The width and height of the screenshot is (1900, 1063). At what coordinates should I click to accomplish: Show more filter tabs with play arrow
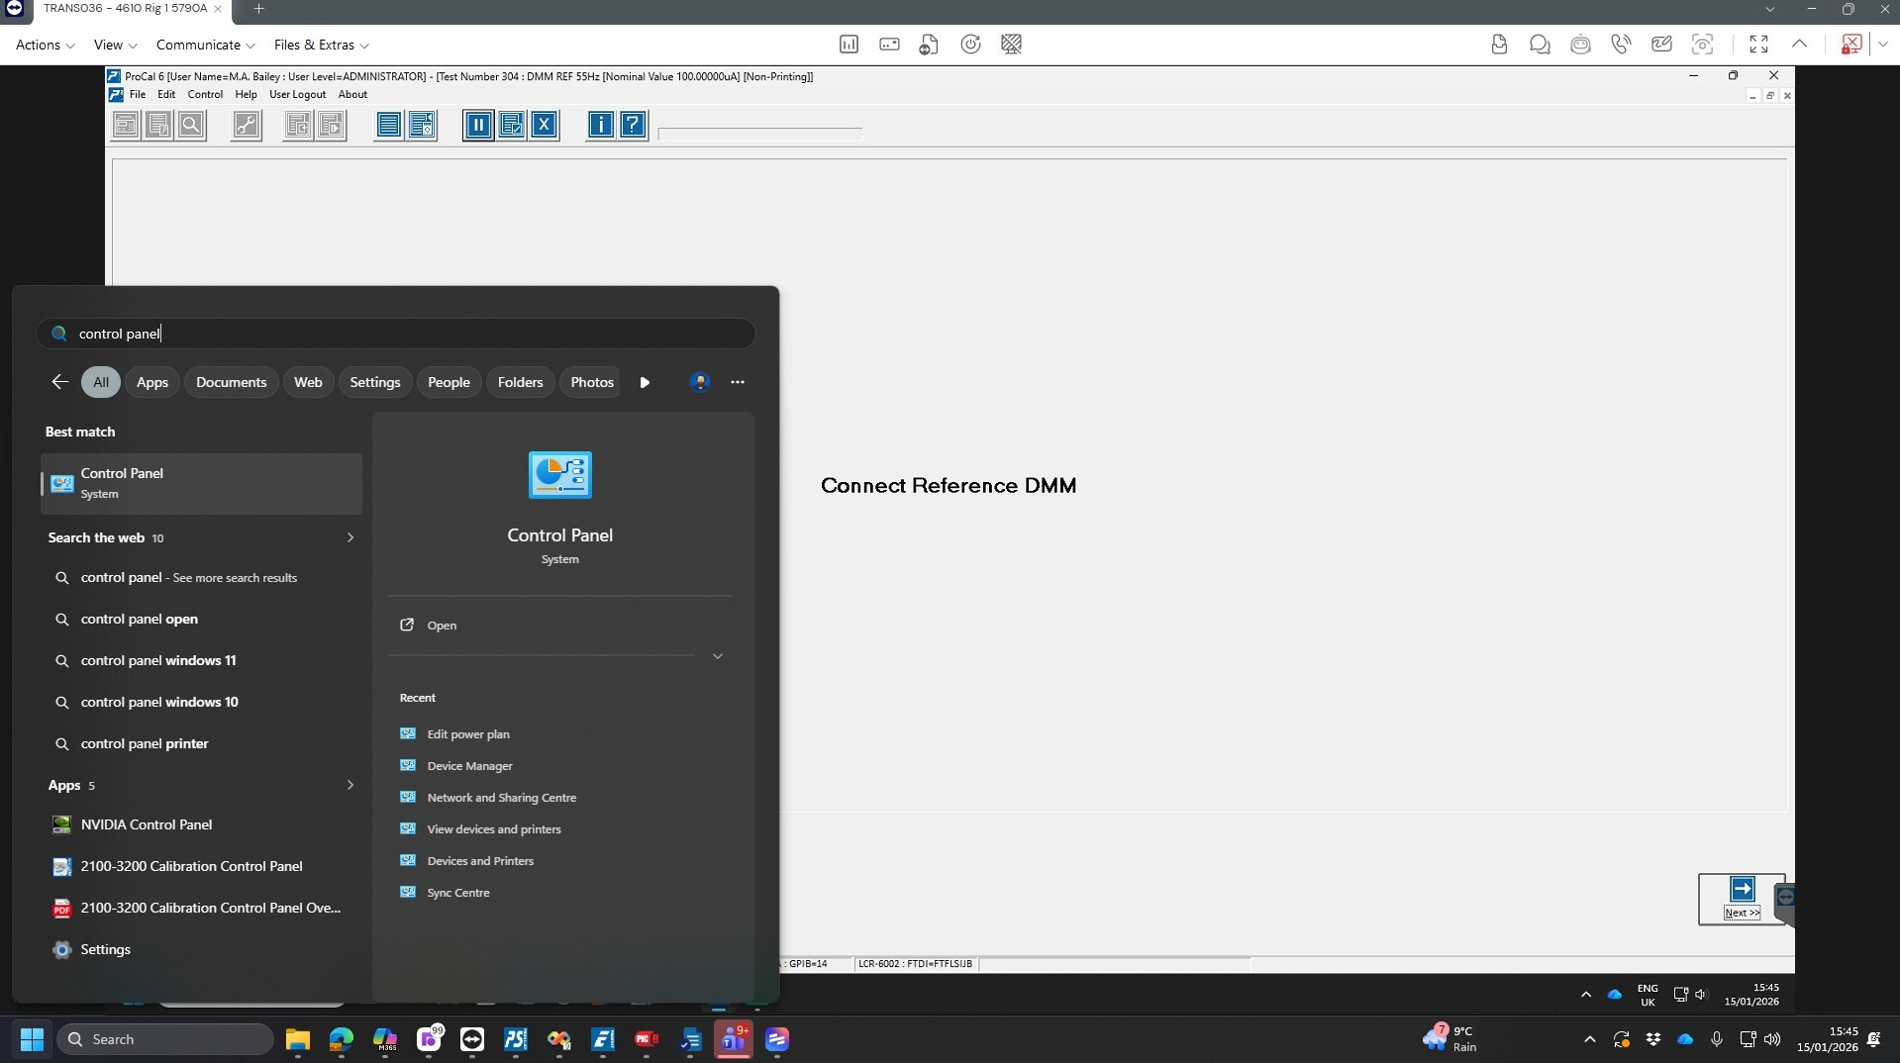[x=645, y=382]
